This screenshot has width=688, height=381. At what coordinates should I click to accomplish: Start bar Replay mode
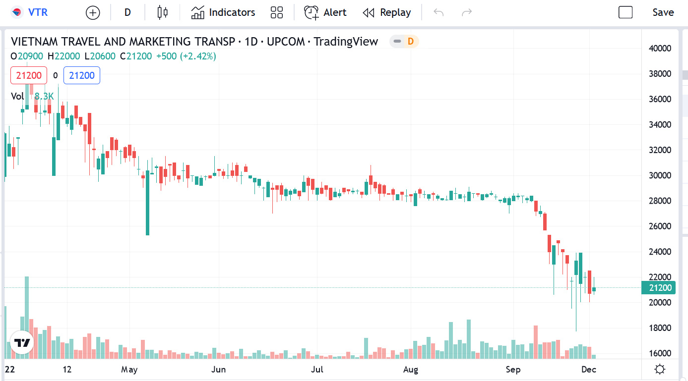tap(387, 12)
